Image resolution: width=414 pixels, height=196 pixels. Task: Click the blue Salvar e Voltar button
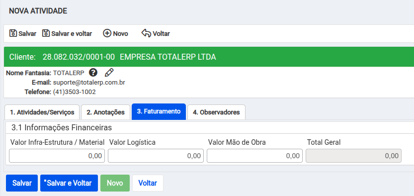69,183
